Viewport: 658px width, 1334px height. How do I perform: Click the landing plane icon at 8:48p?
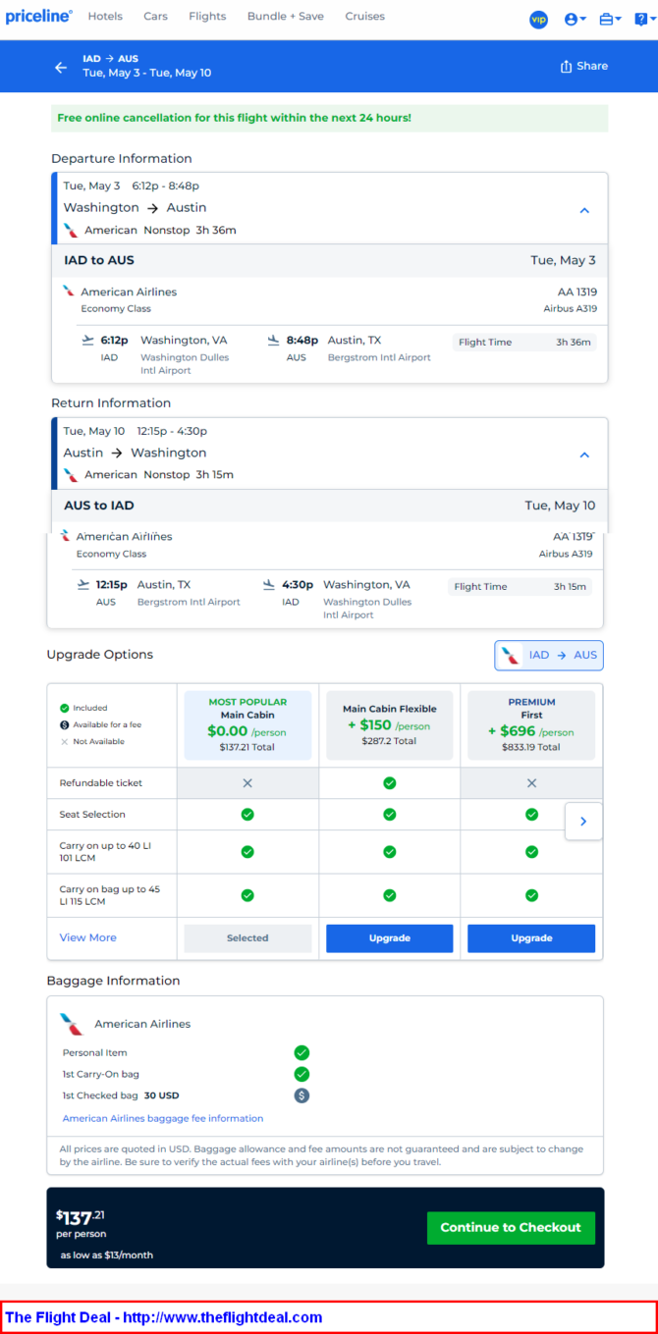273,341
